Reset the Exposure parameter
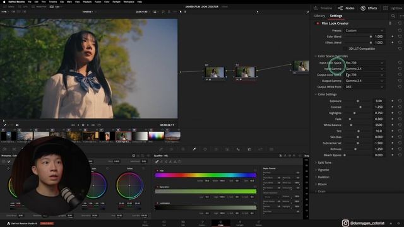The width and height of the screenshot is (404, 227). [x=400, y=101]
